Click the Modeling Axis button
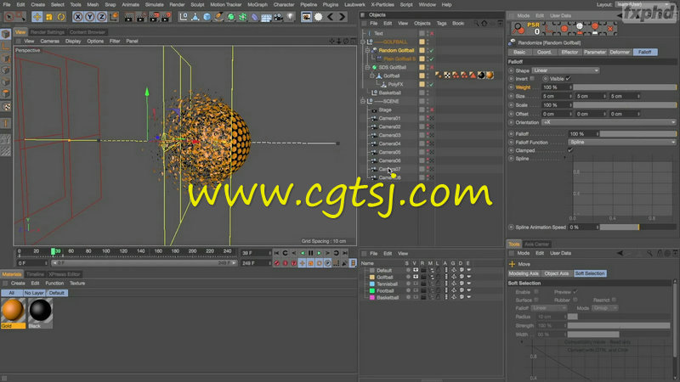Viewport: 680px width, 382px height. [524, 273]
